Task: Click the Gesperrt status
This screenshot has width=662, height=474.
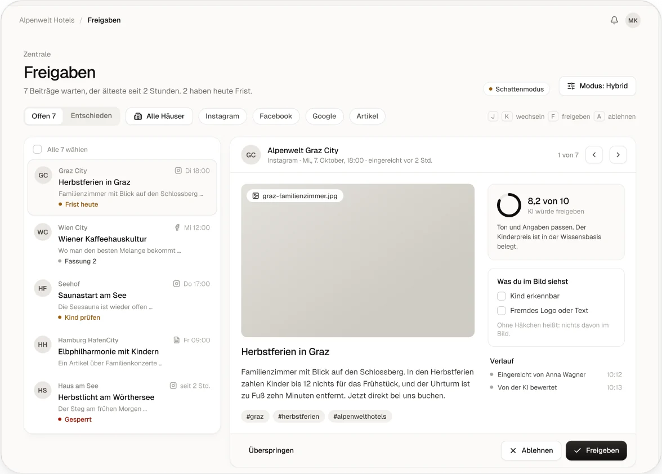Action: tap(75, 419)
